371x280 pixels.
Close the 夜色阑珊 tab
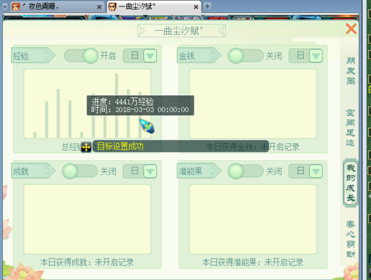click(99, 7)
